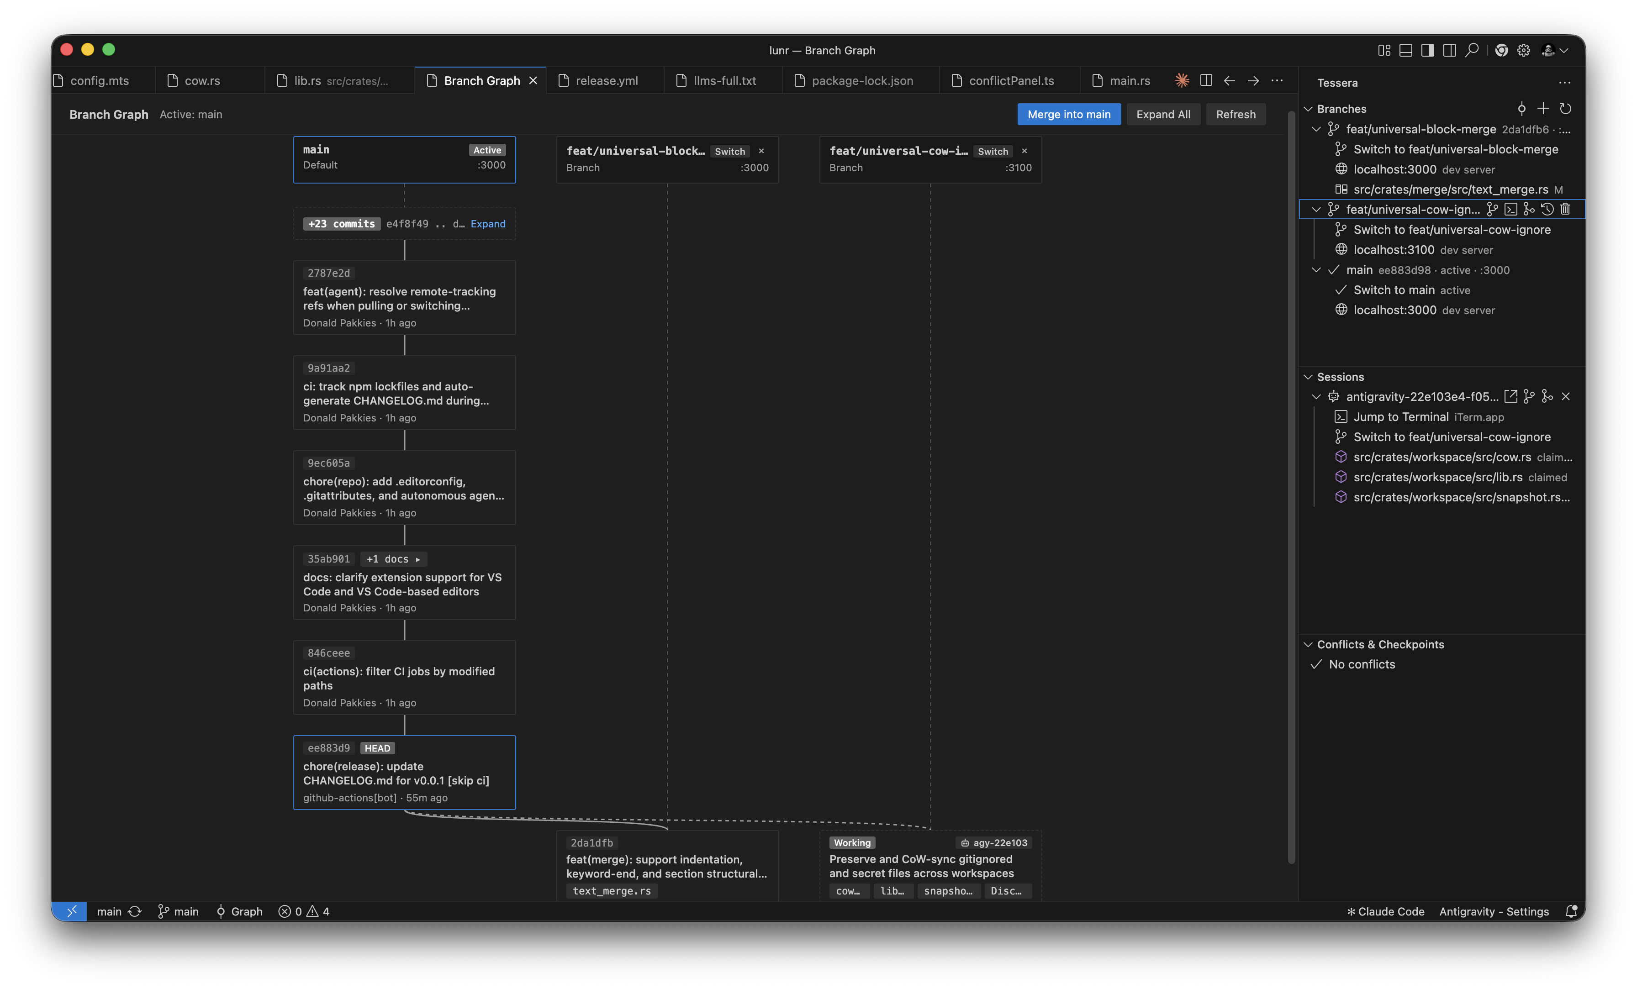Add a new branch with plus icon
Screen dimensions: 1637x989
[1543, 108]
